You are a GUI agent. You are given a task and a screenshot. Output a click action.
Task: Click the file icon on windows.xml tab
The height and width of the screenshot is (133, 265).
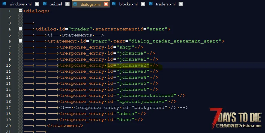[5, 4]
